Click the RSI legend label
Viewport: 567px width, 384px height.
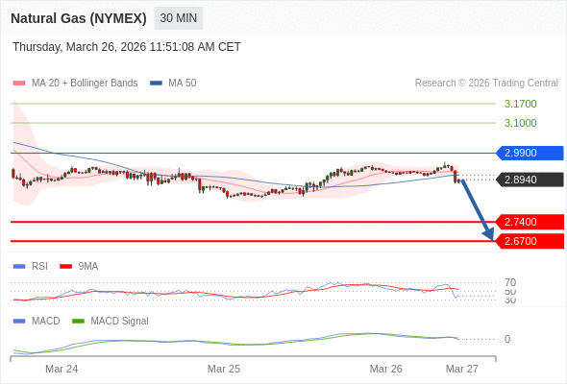39,266
